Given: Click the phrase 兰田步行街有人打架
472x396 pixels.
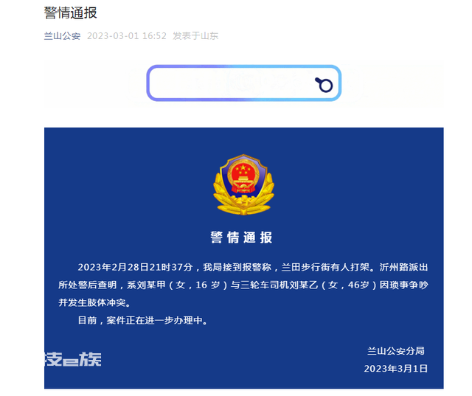Looking at the screenshot, I should tap(325, 267).
